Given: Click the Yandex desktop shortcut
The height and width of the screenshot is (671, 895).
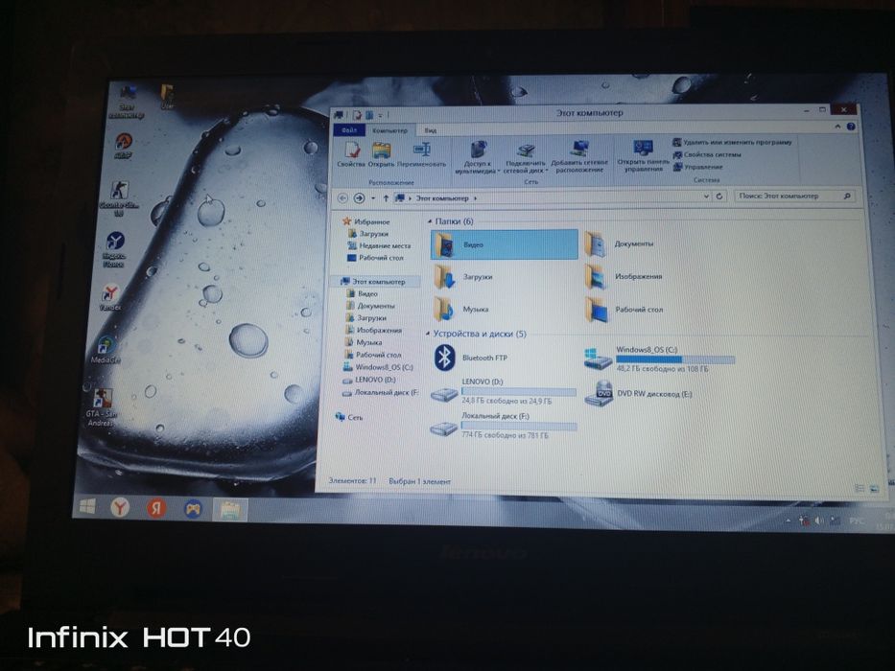Looking at the screenshot, I should pos(110,298).
